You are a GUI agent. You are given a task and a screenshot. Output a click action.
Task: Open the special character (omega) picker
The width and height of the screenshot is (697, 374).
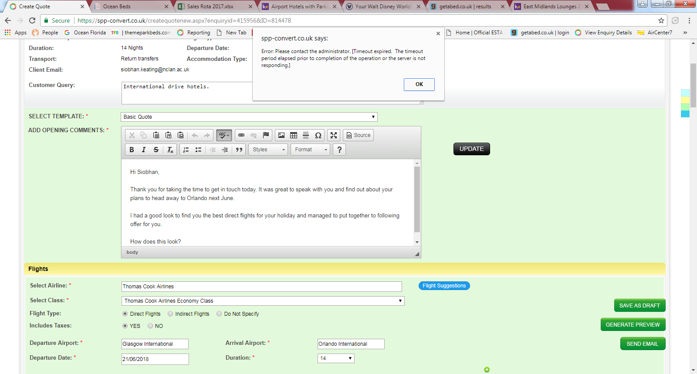(318, 135)
